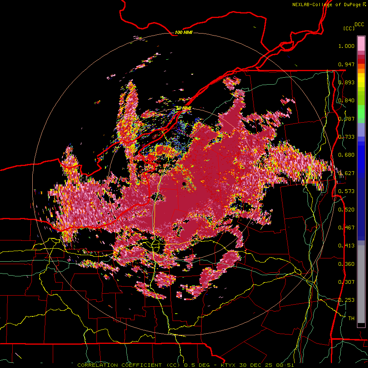This screenshot has height=368, width=368.
Task: Select the 0.787 scale value
Action: pos(346,119)
